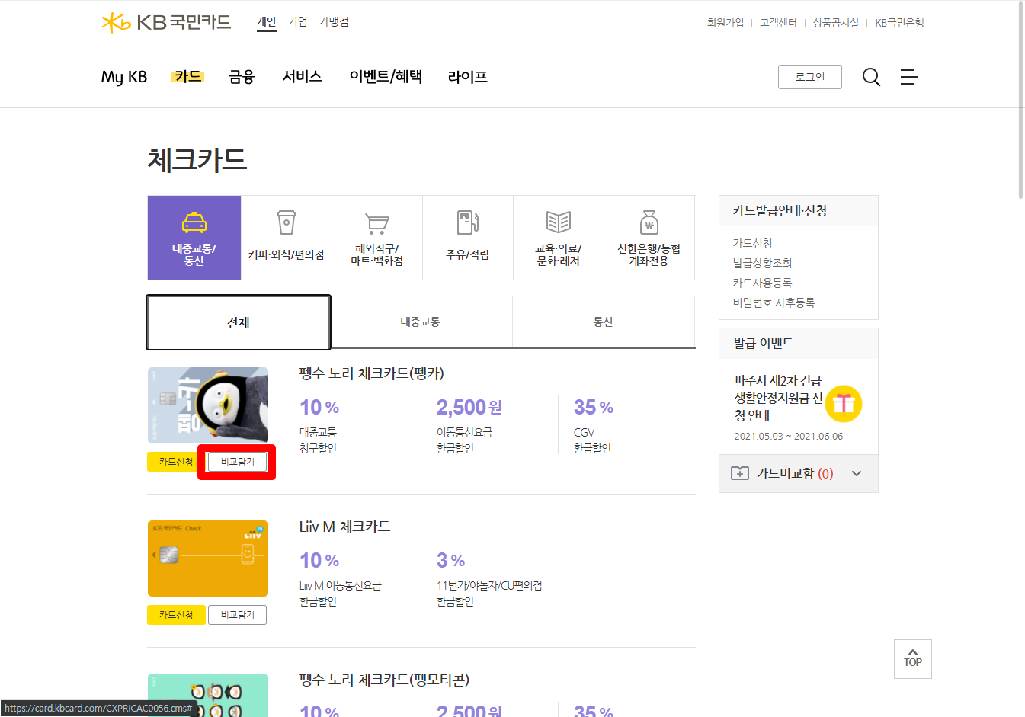
Task: Open the search magnifier icon
Action: 871,77
